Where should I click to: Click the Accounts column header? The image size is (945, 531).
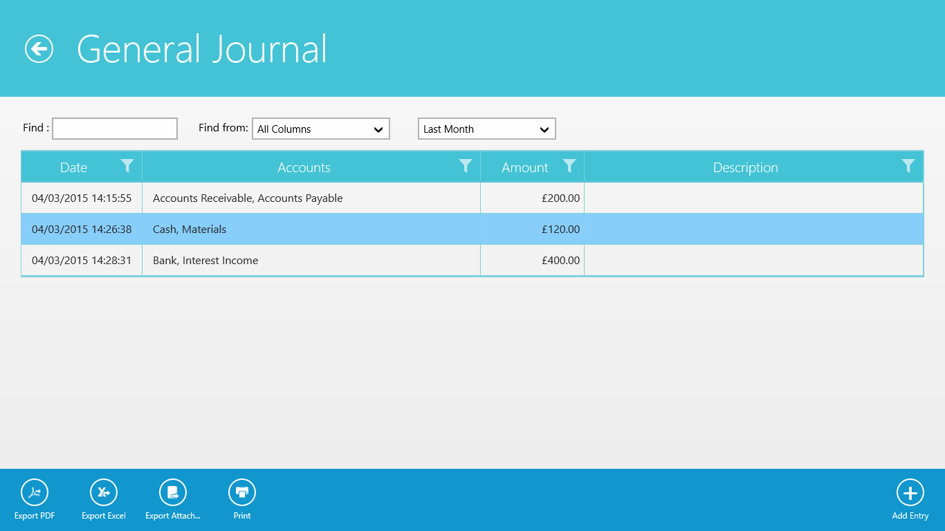tap(304, 168)
